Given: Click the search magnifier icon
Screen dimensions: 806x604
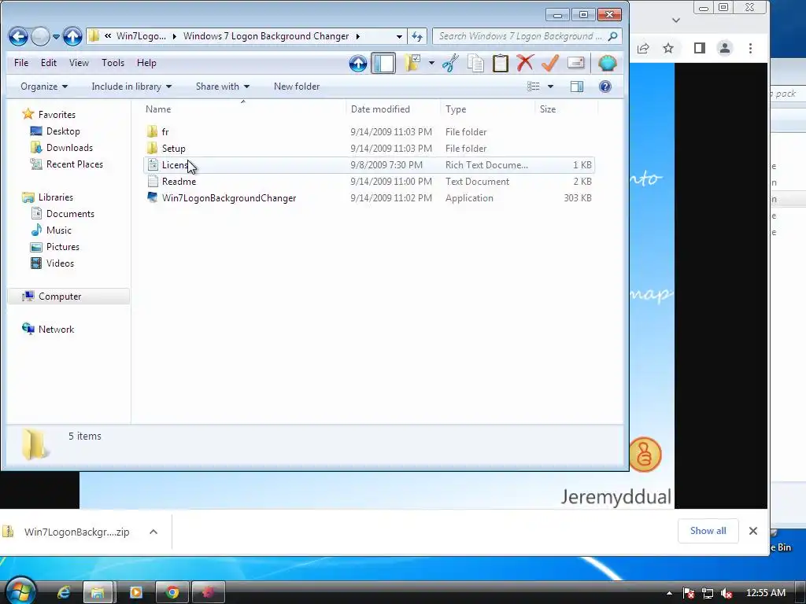Looking at the screenshot, I should (612, 36).
